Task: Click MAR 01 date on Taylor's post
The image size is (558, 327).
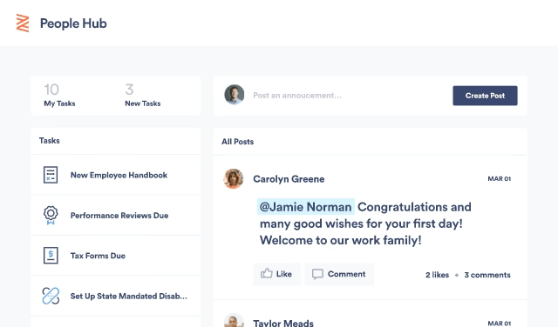Action: (x=500, y=324)
